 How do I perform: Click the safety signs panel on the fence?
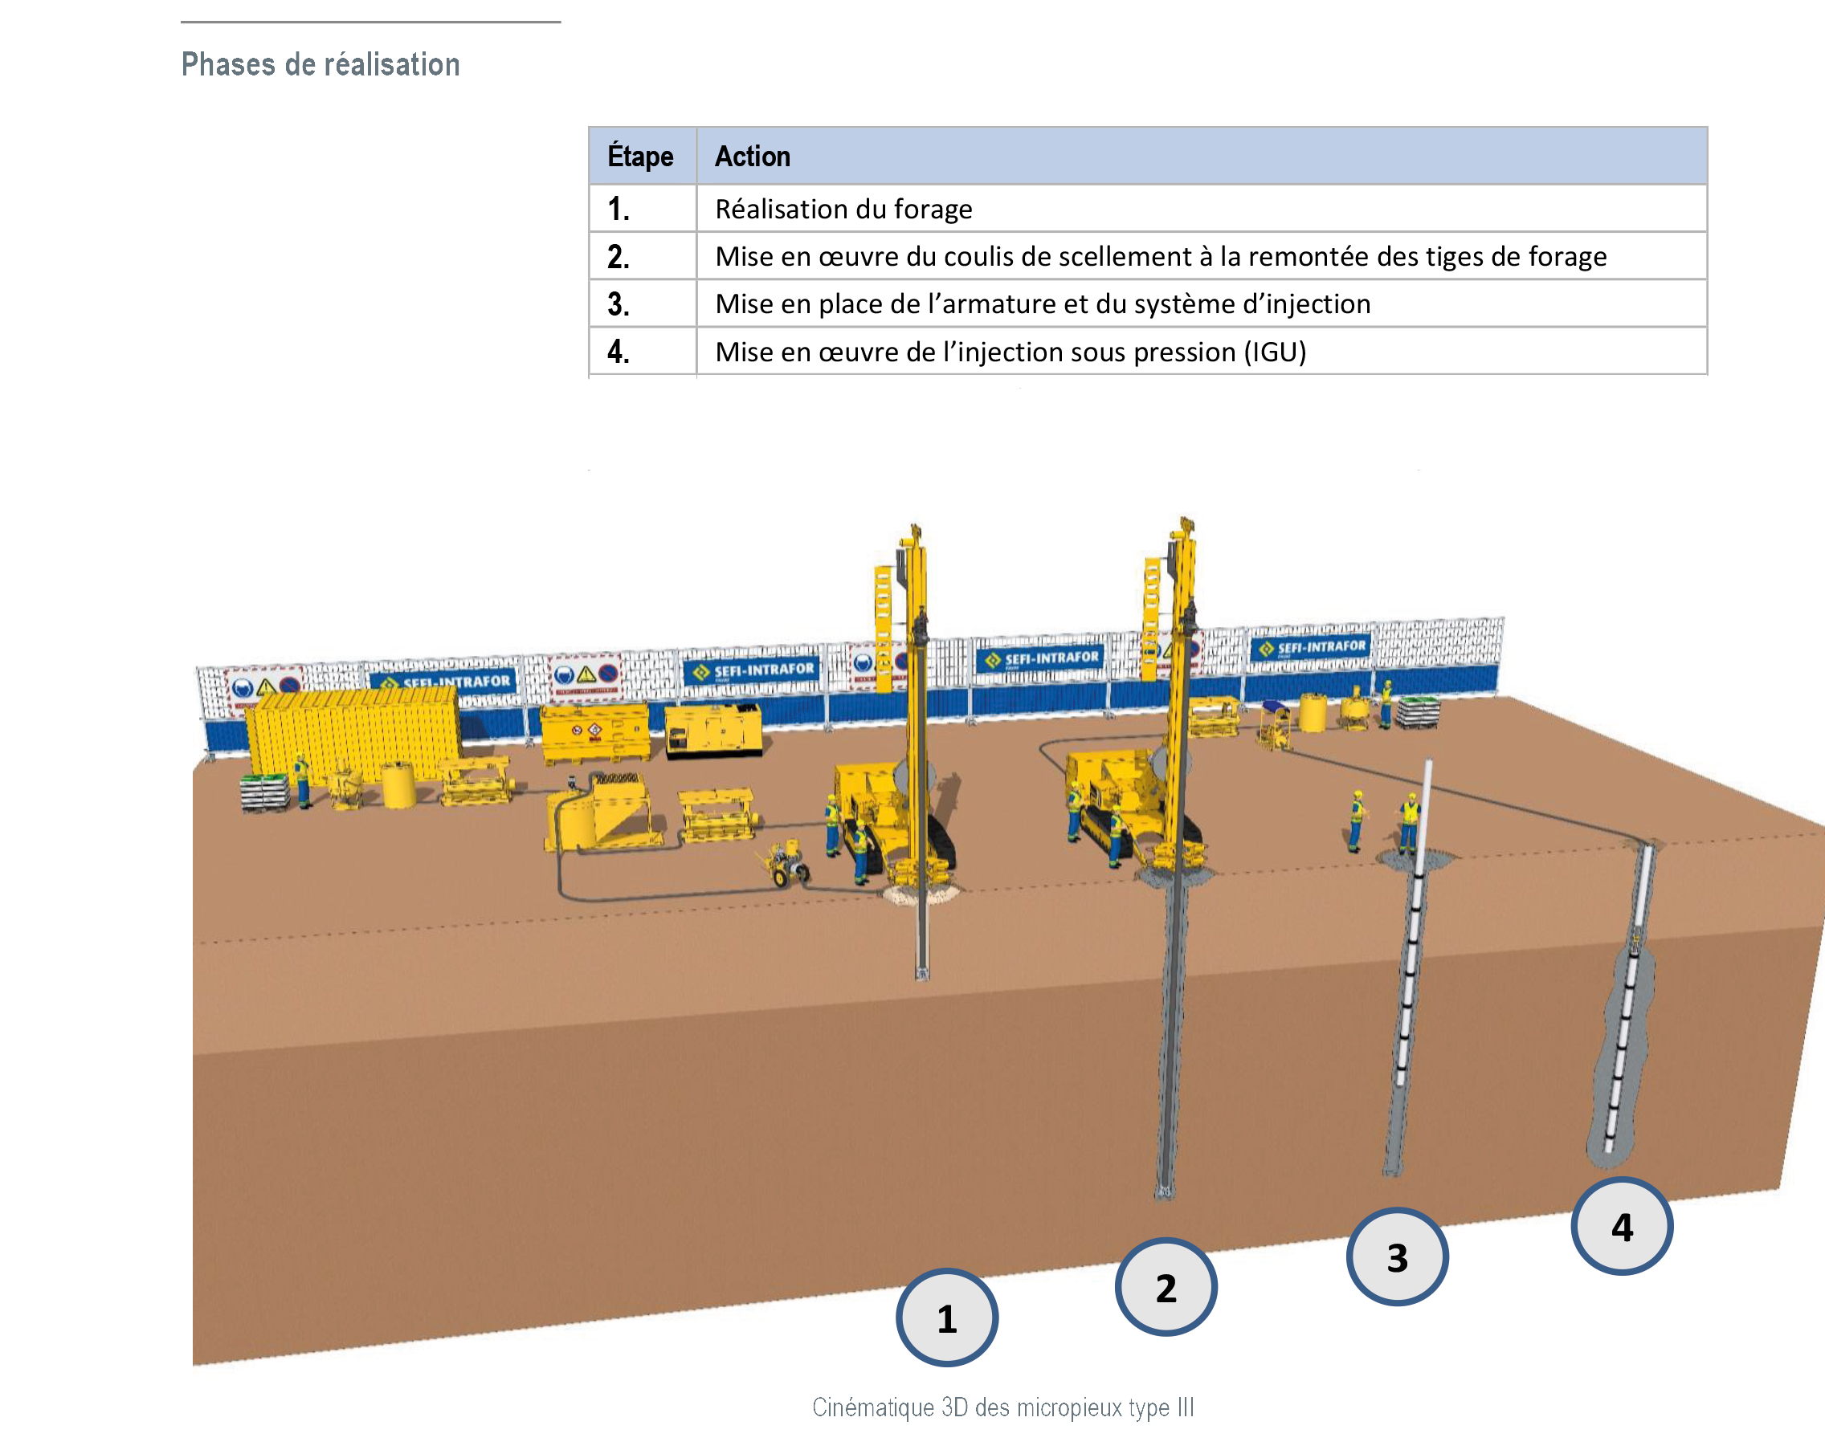pyautogui.click(x=586, y=675)
